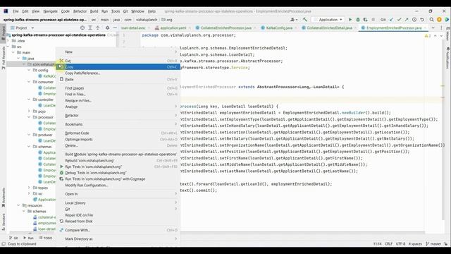The image size is (451, 254).
Task: Click the master branch status bar widget
Action: [x=434, y=243]
